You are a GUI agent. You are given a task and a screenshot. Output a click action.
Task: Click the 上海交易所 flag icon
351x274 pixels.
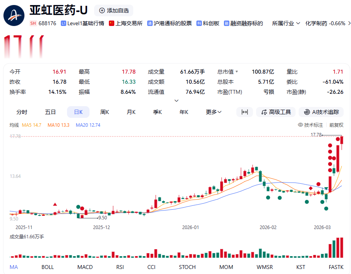pyautogui.click(x=112, y=23)
